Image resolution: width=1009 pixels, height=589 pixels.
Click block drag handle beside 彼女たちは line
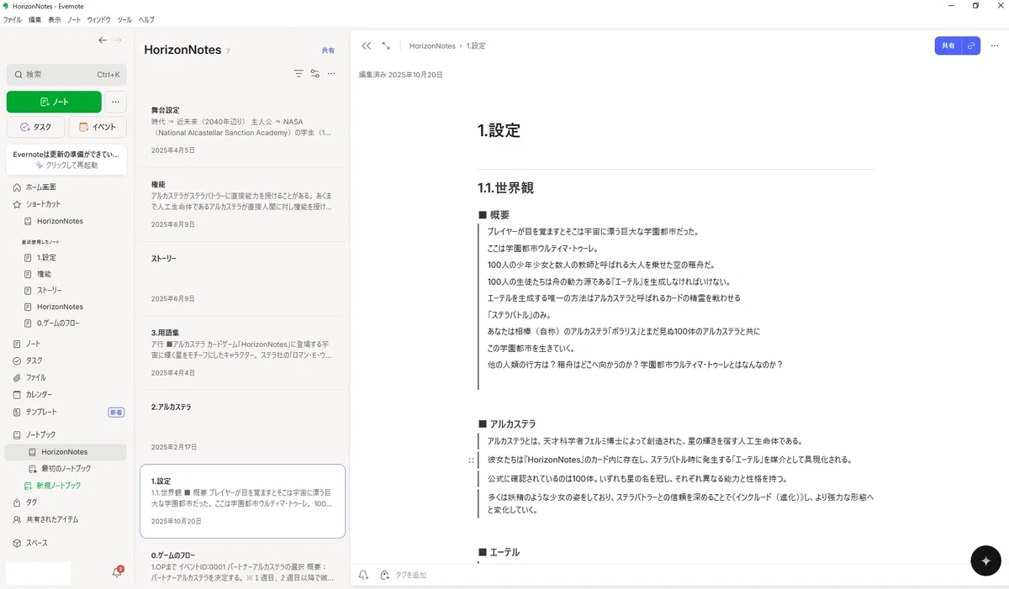pyautogui.click(x=471, y=460)
